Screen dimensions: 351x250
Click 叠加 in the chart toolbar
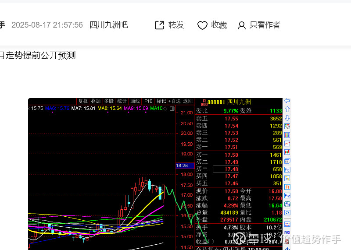tap(96, 101)
